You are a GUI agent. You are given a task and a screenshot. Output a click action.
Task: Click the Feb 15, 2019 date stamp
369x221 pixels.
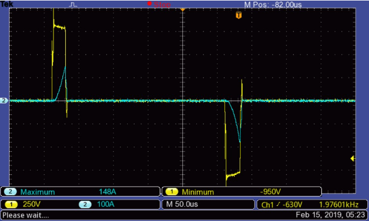coord(330,215)
